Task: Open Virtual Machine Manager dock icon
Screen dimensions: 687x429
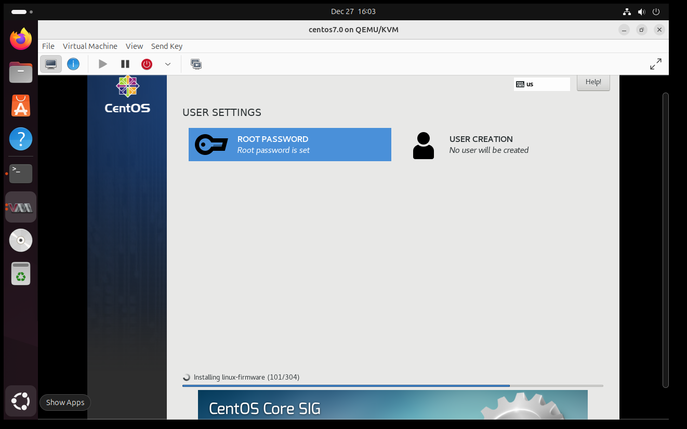Action: pyautogui.click(x=21, y=207)
